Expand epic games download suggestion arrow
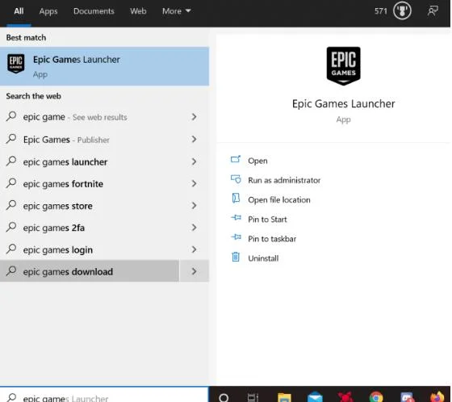 pyautogui.click(x=194, y=271)
